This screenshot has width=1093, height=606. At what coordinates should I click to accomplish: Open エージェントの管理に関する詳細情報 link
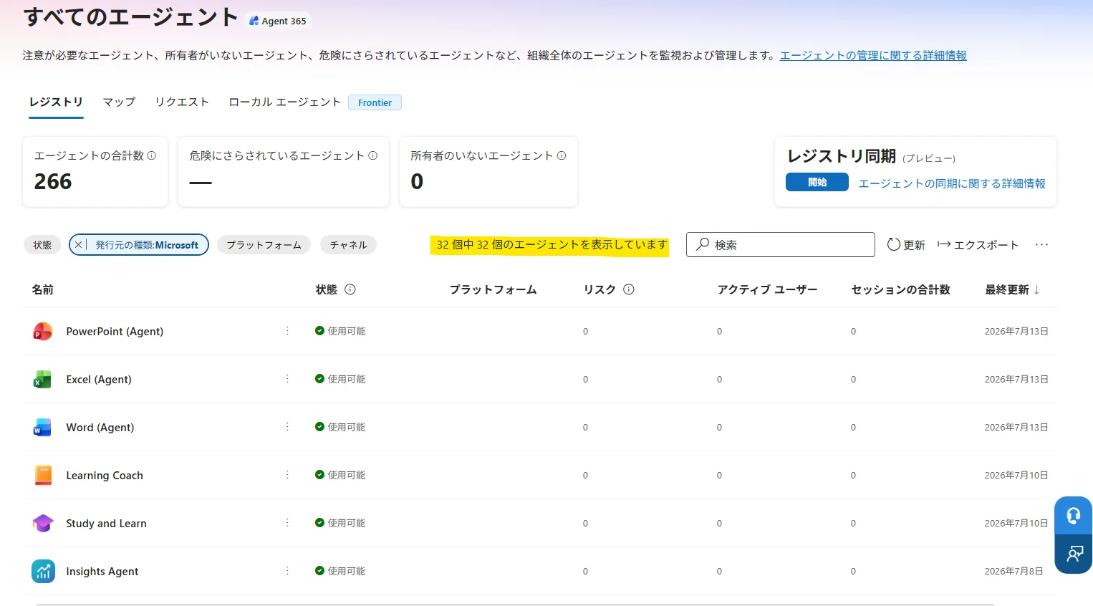pos(873,55)
